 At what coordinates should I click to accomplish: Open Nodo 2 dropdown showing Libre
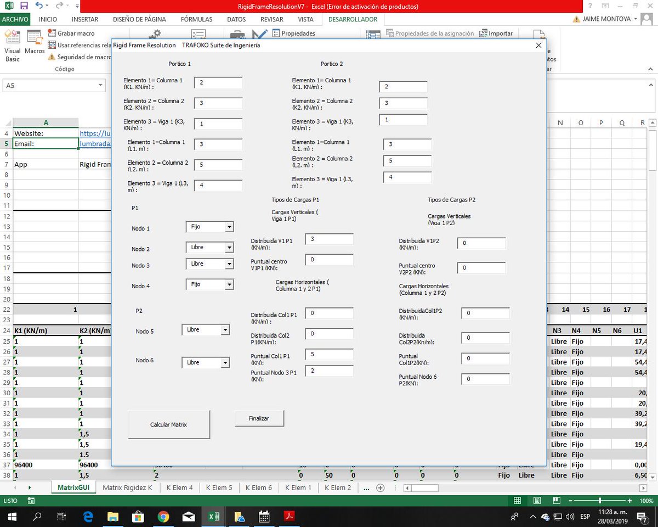click(230, 248)
